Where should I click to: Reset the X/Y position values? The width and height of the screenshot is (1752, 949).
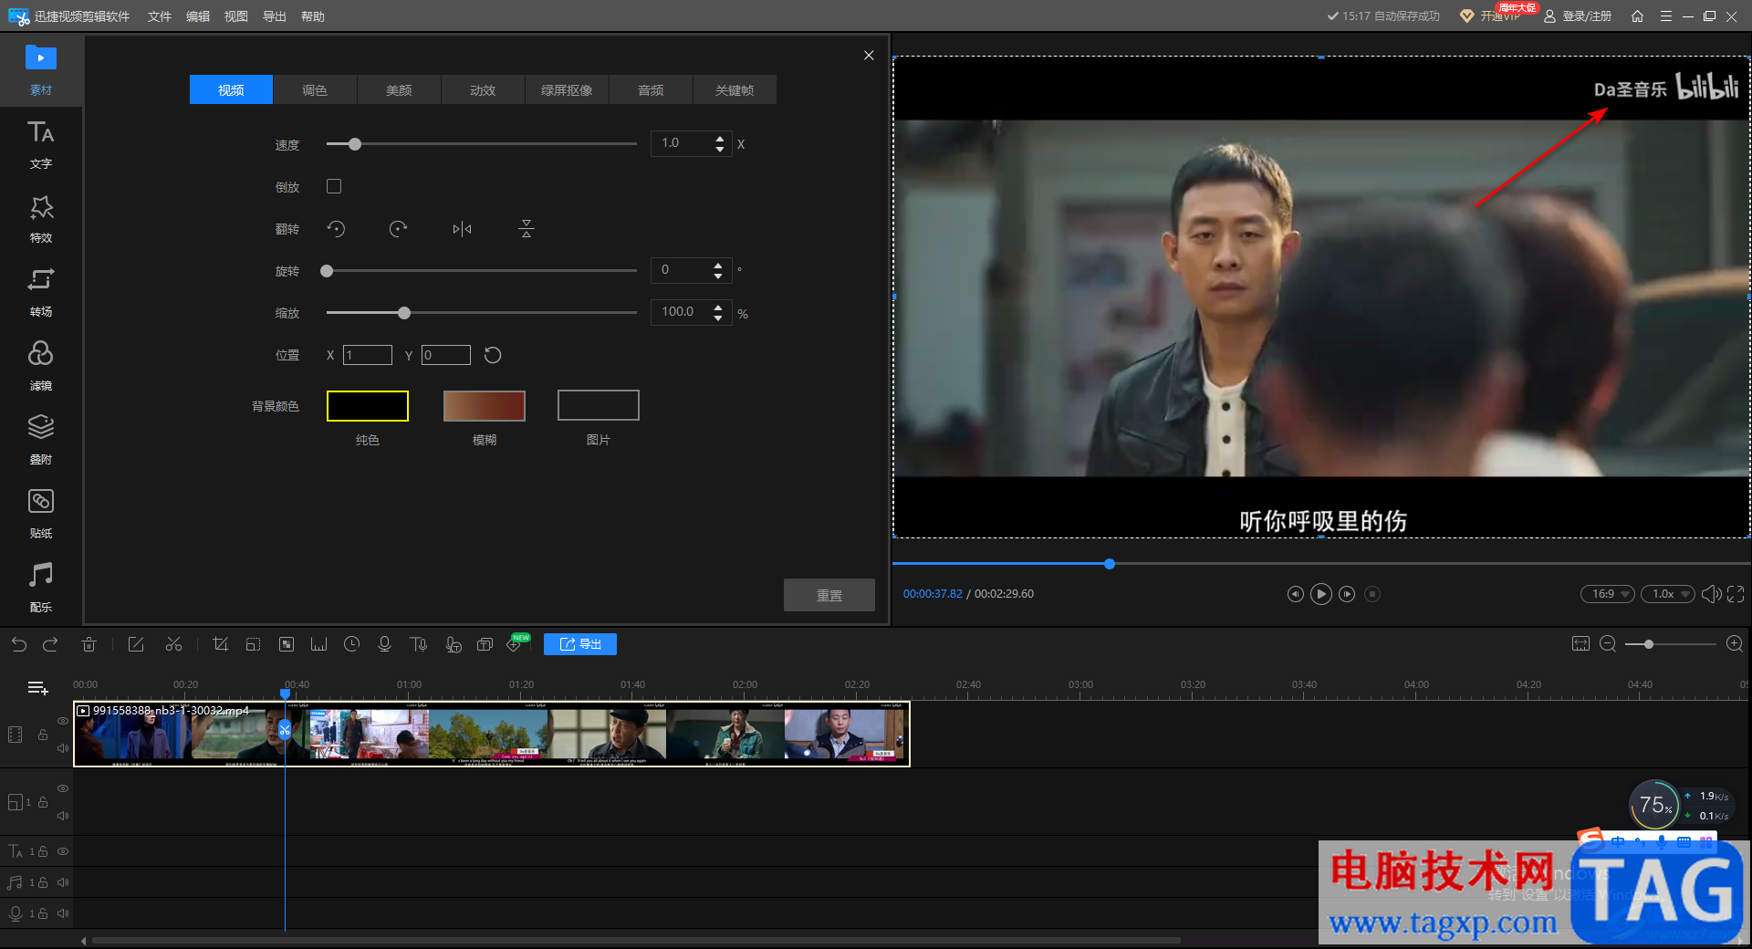pyautogui.click(x=493, y=355)
